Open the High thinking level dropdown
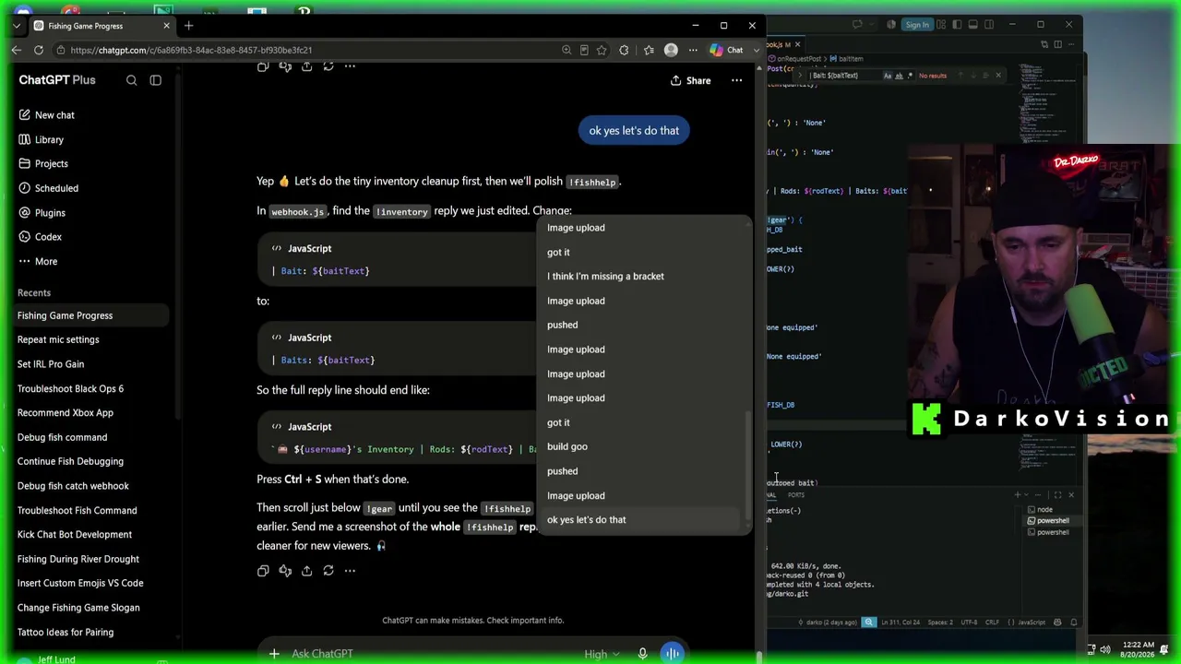 click(603, 654)
